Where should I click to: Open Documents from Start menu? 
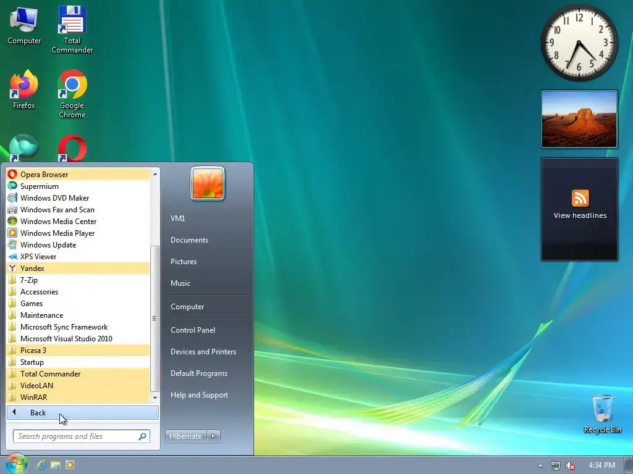pos(189,240)
